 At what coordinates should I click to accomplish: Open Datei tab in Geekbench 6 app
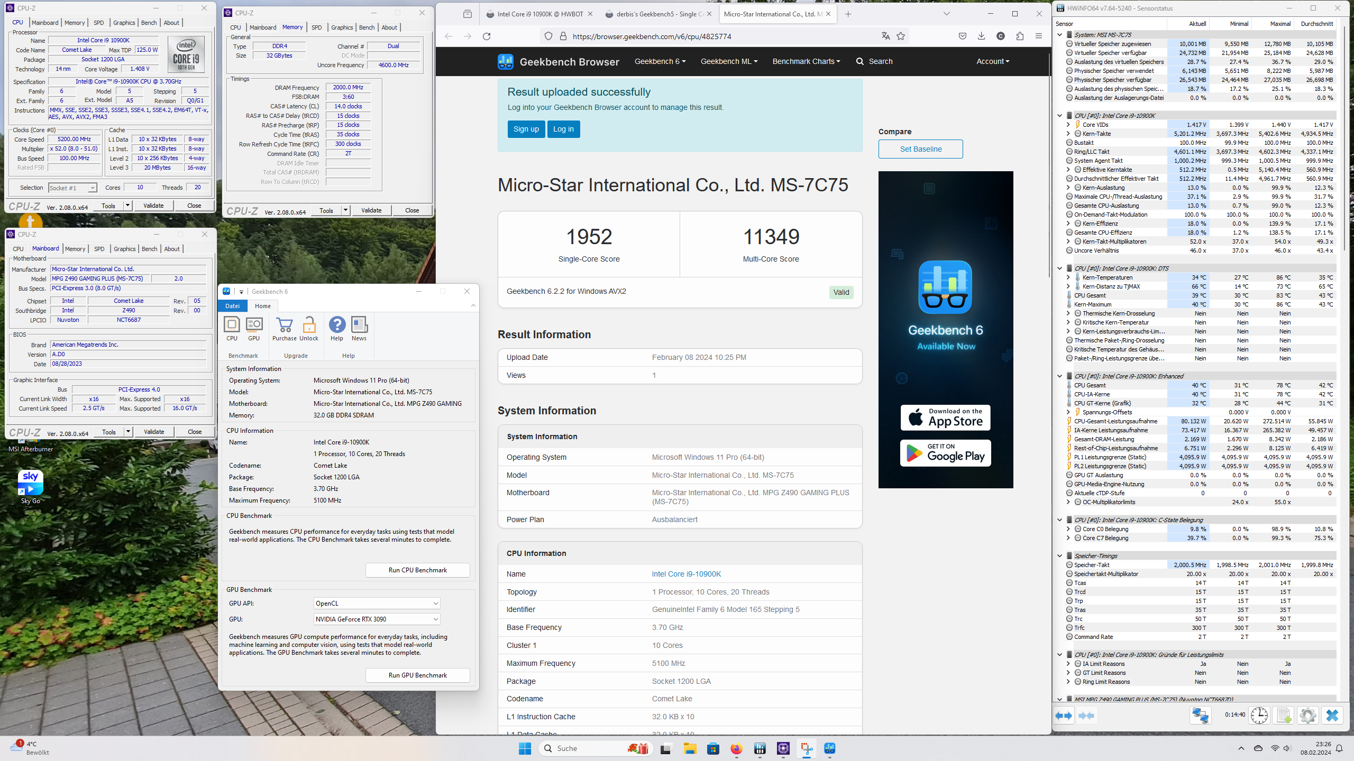[232, 306]
